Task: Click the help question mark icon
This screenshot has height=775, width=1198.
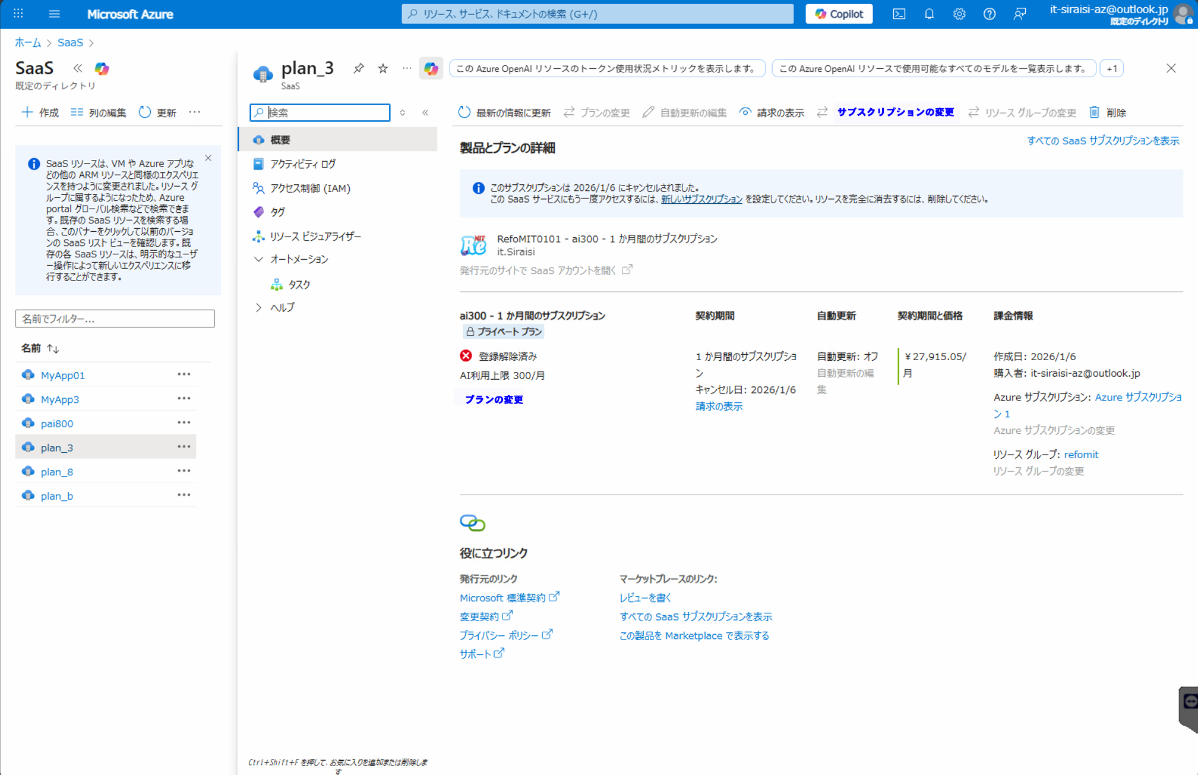Action: pyautogui.click(x=990, y=14)
